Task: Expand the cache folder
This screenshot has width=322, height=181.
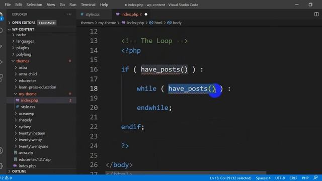Action: (21, 35)
